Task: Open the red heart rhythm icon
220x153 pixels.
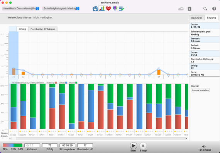Action: [108, 8]
